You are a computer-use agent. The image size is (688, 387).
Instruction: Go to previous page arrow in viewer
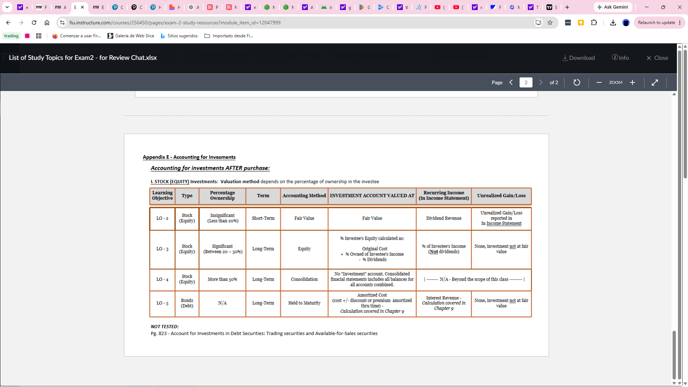511,82
